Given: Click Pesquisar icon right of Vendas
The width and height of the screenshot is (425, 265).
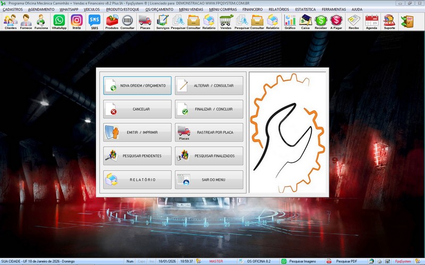Looking at the screenshot, I should tap(242, 22).
